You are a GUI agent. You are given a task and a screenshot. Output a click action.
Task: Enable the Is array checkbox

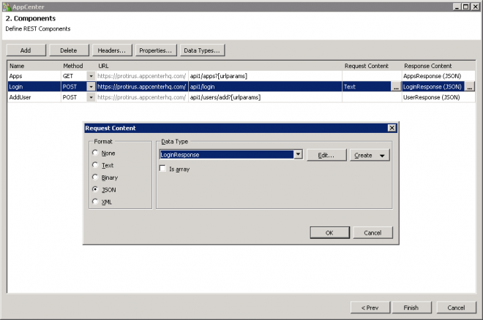(x=162, y=169)
